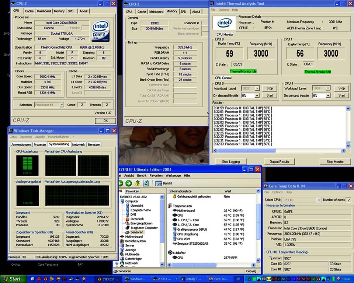This screenshot has width=354, height=283.
Task: Open Options menu in Intel Thermal Analysis Tool
Action: pyautogui.click(x=223, y=10)
